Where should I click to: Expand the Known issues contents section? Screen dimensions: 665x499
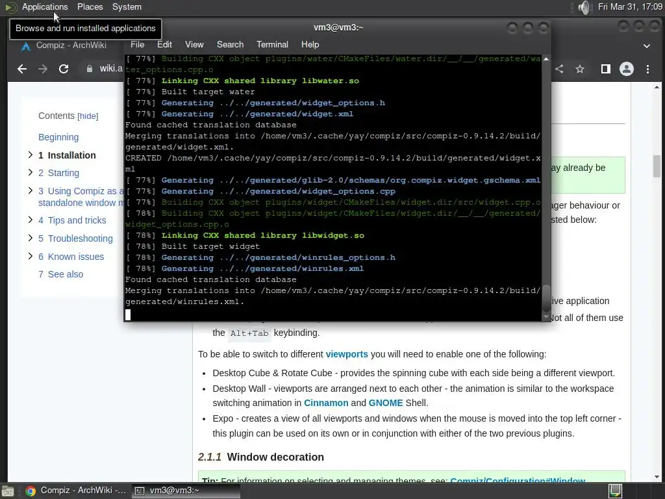click(x=30, y=256)
